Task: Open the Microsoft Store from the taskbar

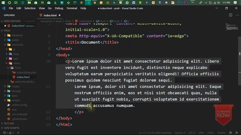Action: [36, 3]
